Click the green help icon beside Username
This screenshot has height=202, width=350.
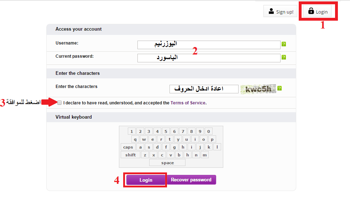284,44
